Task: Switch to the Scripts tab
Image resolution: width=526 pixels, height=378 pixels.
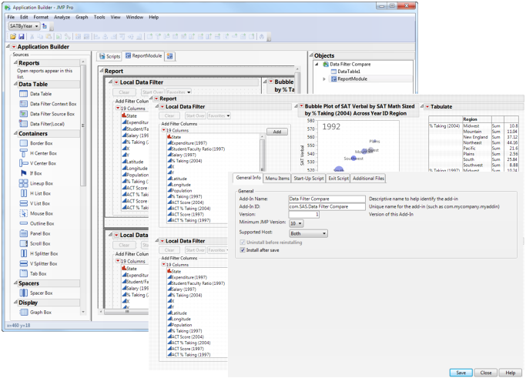Action: (x=109, y=56)
